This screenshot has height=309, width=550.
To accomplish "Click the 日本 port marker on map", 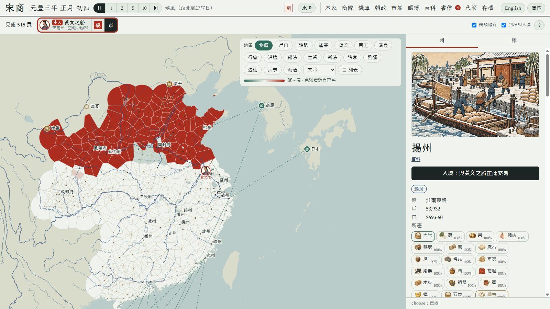I will click(x=307, y=149).
